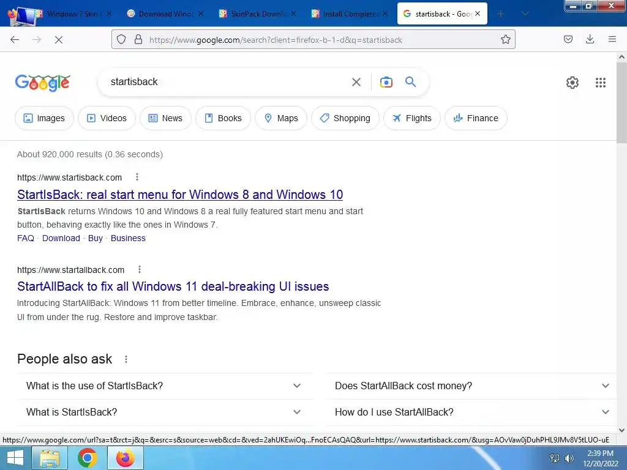Viewport: 627px width, 470px height.
Task: Filter results by Books
Action: (223, 118)
